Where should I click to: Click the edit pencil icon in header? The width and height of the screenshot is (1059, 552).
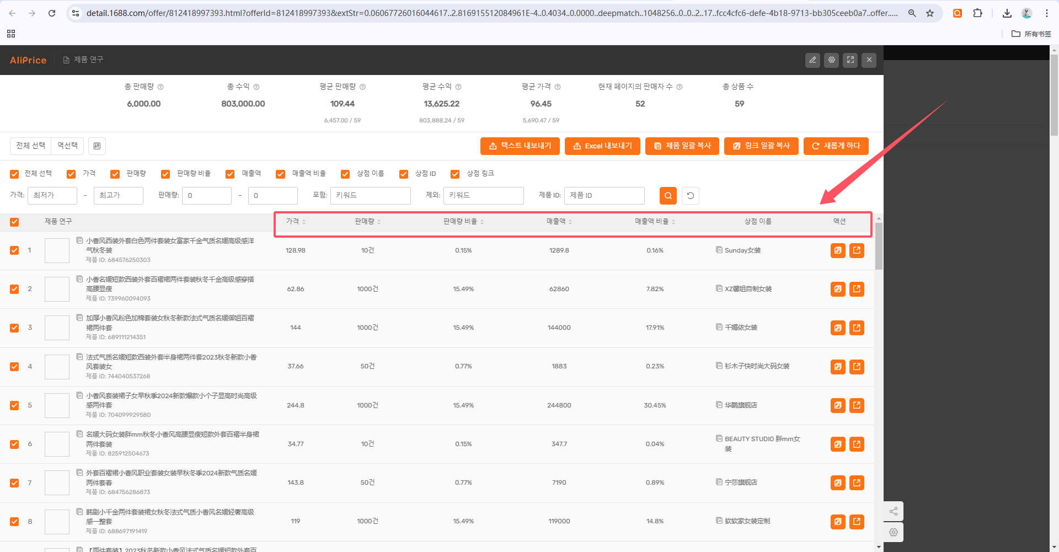(x=812, y=60)
